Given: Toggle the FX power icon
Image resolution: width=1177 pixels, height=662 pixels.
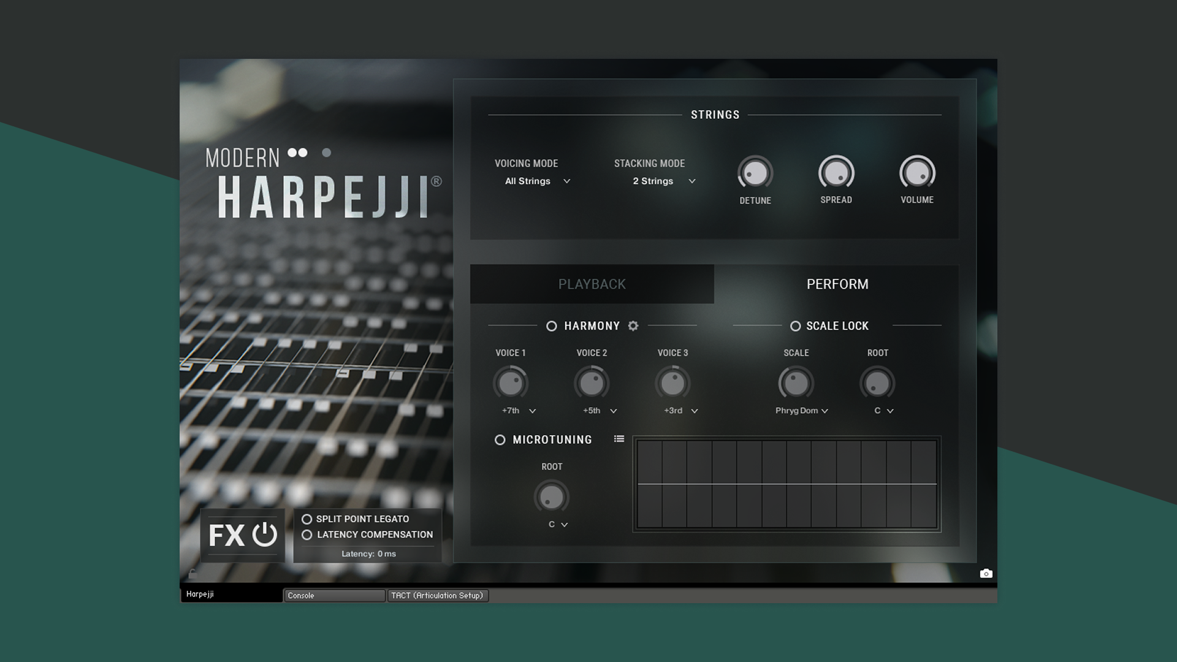Looking at the screenshot, I should point(265,535).
